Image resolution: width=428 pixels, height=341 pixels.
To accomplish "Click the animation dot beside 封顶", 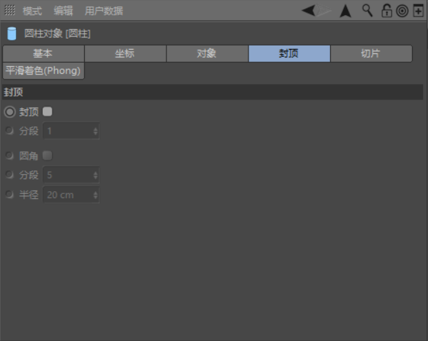I will pyautogui.click(x=10, y=112).
